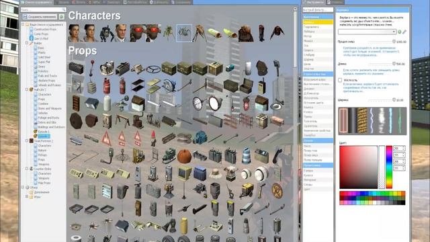Select the Гидравлика tool in list
This screenshot has width=430, height=242.
pyautogui.click(x=318, y=27)
